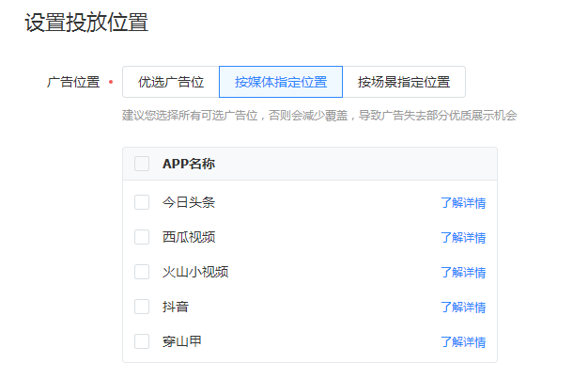The image size is (573, 379).
Task: Click the gray hint text starting 建议您选择
Action: (x=319, y=116)
